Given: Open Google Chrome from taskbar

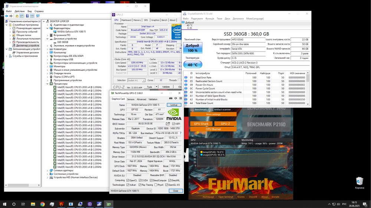Looking at the screenshot, I should click(42, 204).
